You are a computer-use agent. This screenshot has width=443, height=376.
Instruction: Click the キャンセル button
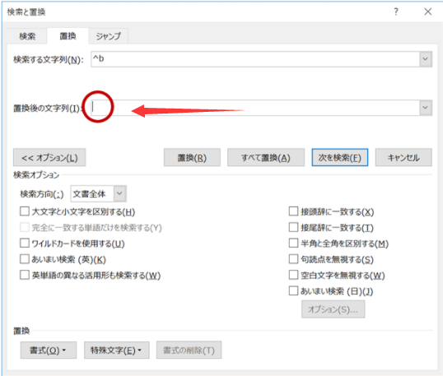403,157
